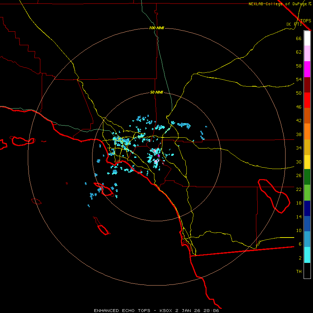This screenshot has height=313, width=313.
Task: Click the dark orange swatch between 46 and 42
Action: point(307,116)
